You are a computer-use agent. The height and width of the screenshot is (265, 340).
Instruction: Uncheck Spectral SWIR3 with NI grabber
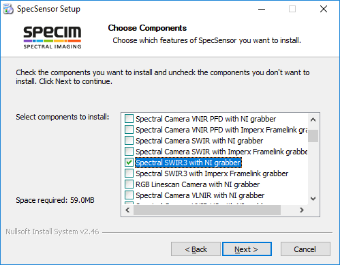tap(129, 163)
